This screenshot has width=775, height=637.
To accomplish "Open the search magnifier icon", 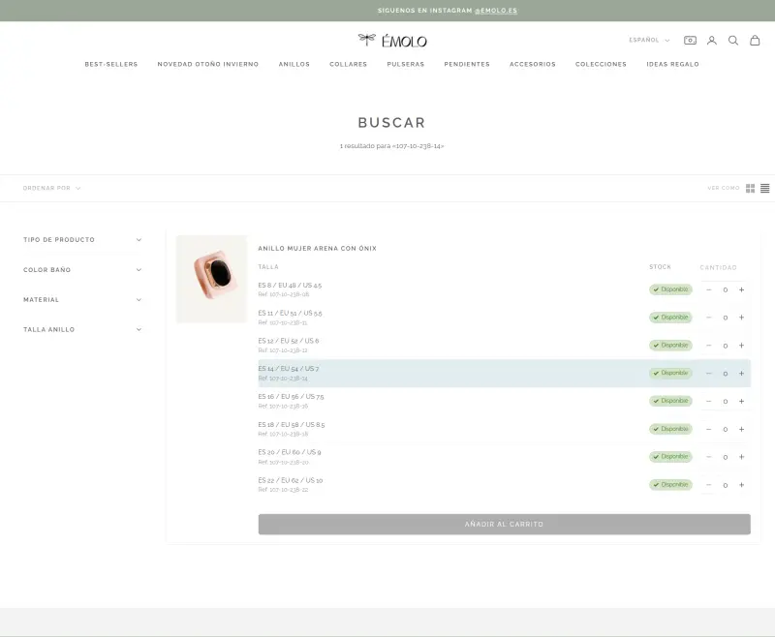I will click(x=733, y=41).
